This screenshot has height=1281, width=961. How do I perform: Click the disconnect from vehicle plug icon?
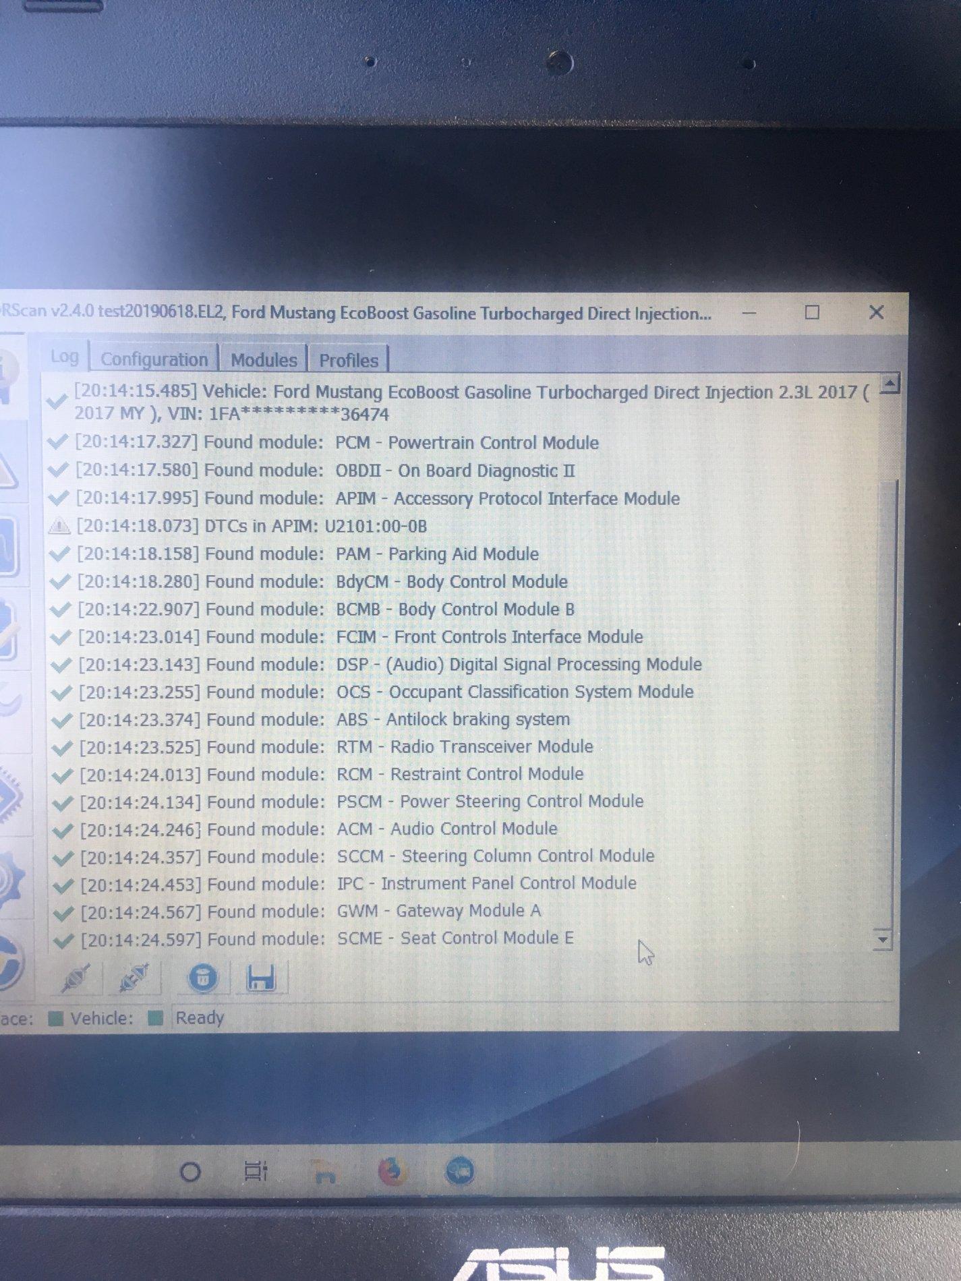pos(134,977)
